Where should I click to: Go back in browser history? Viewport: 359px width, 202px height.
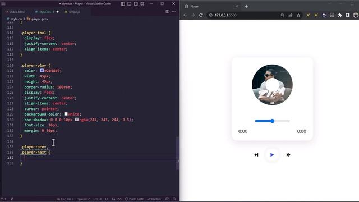(x=185, y=15)
